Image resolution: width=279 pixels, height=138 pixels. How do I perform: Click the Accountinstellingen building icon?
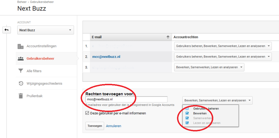pos(20,46)
